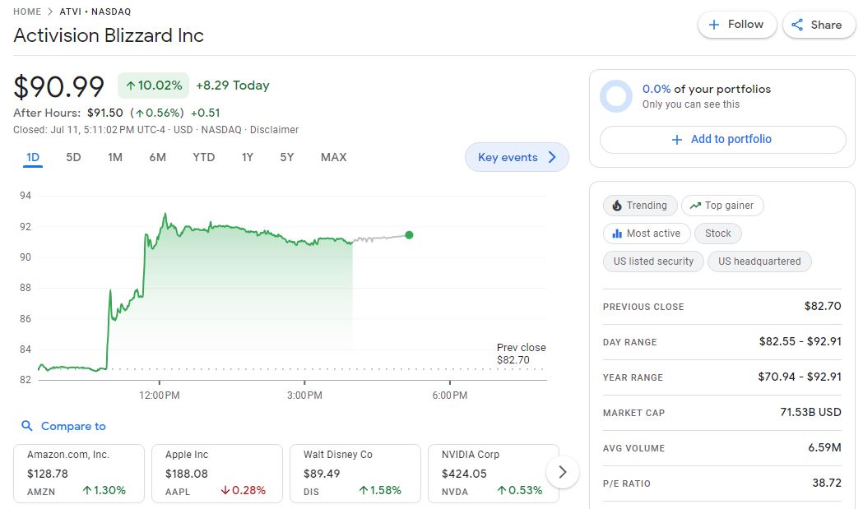Screen dimensions: 863x509
Task: Click the Compare to search
Action: click(x=63, y=426)
